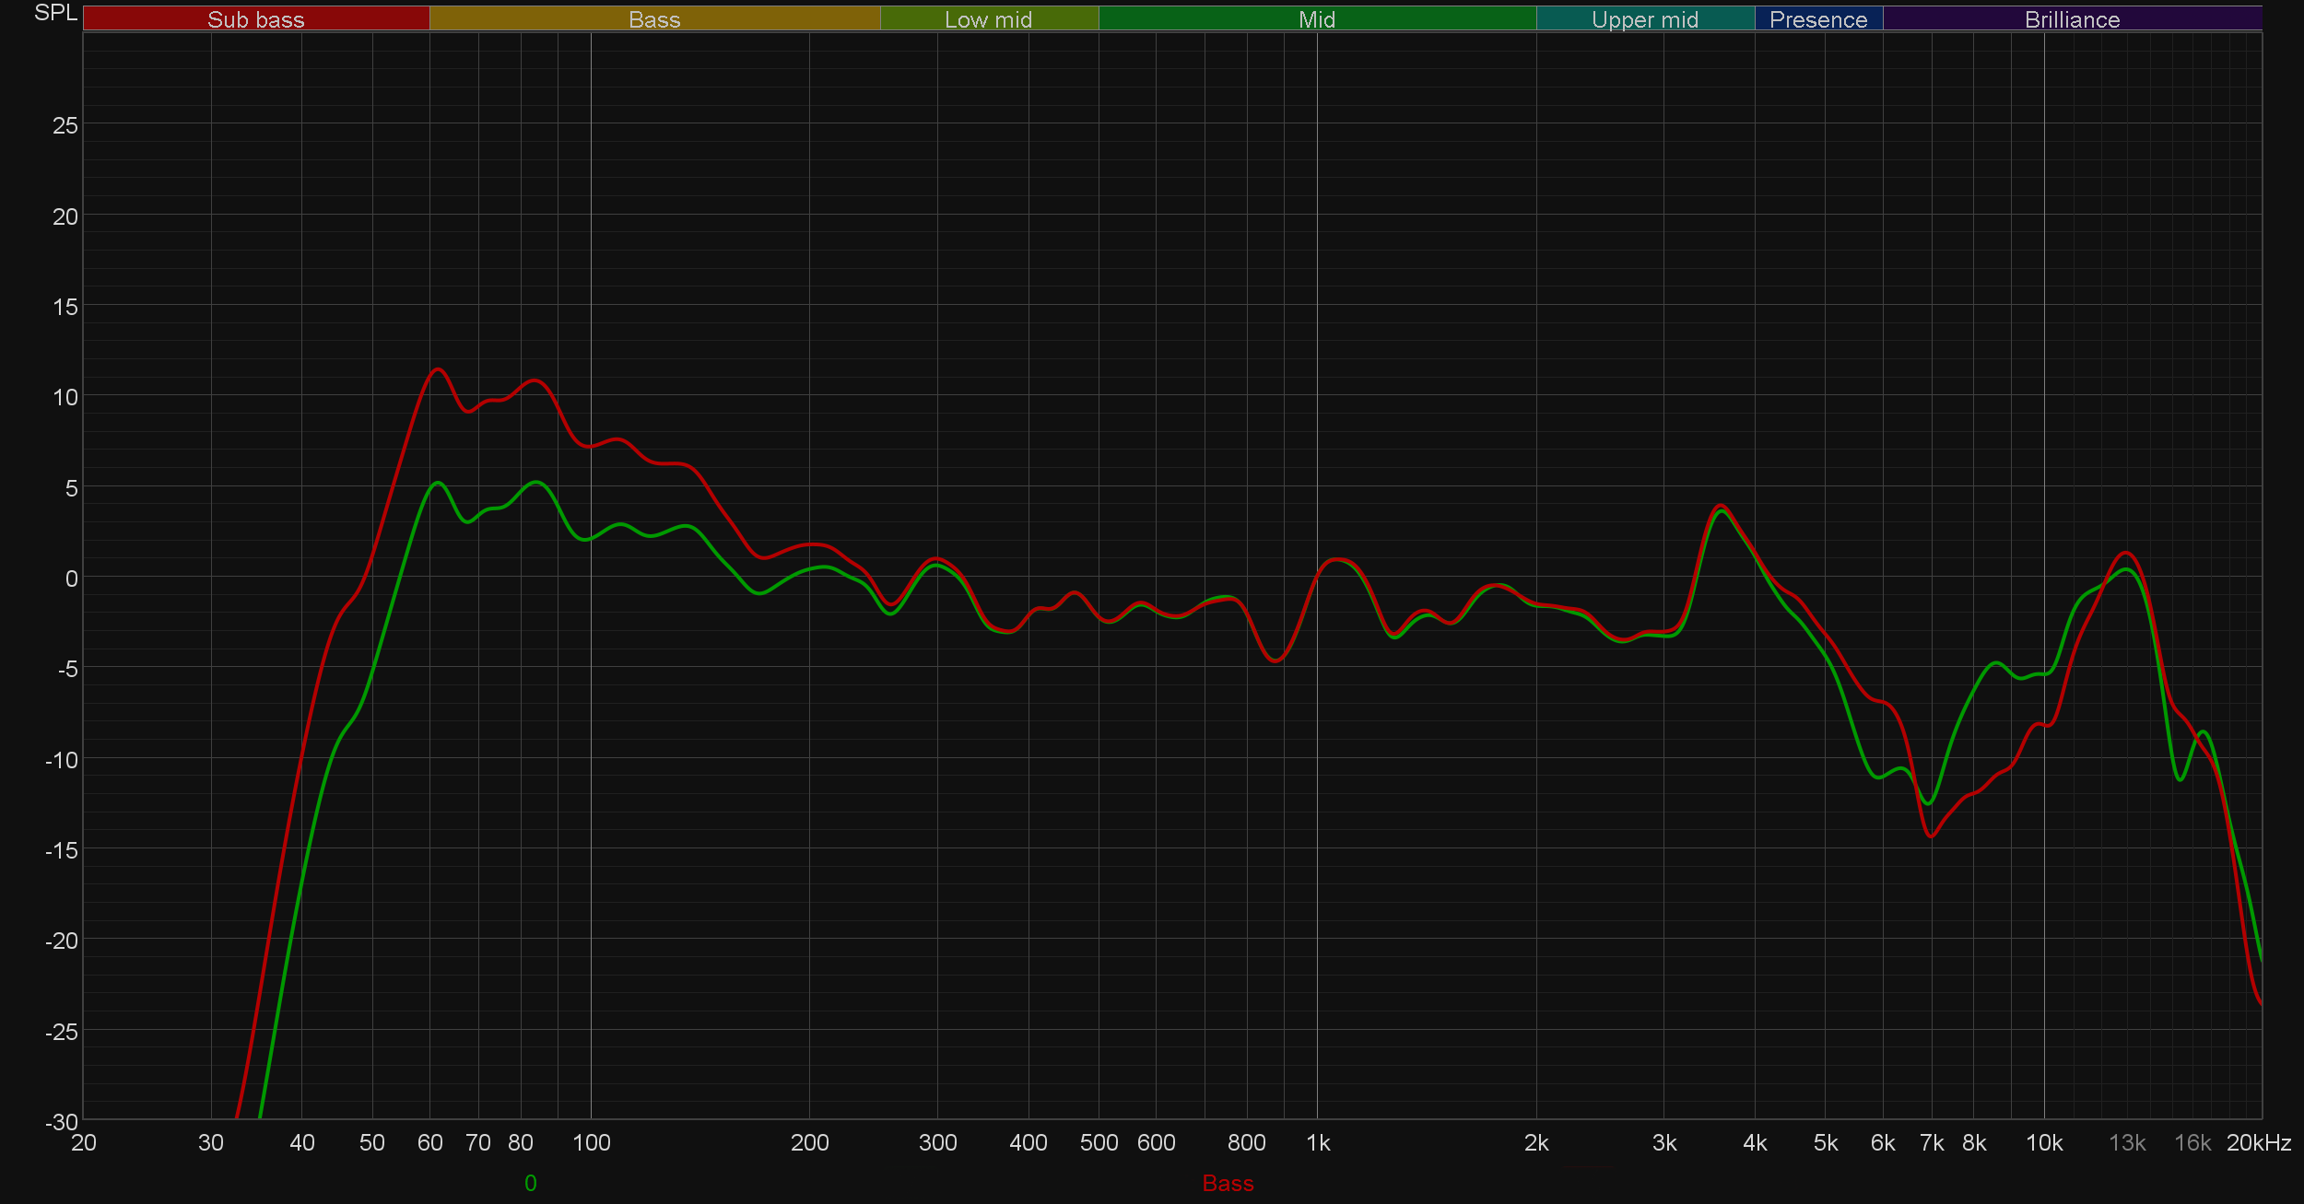Click the 100 Hz axis label
The width and height of the screenshot is (2304, 1204).
(x=591, y=1142)
